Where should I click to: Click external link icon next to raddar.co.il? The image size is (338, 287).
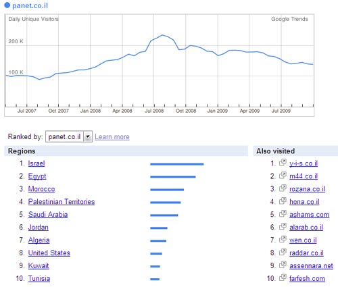(283, 252)
